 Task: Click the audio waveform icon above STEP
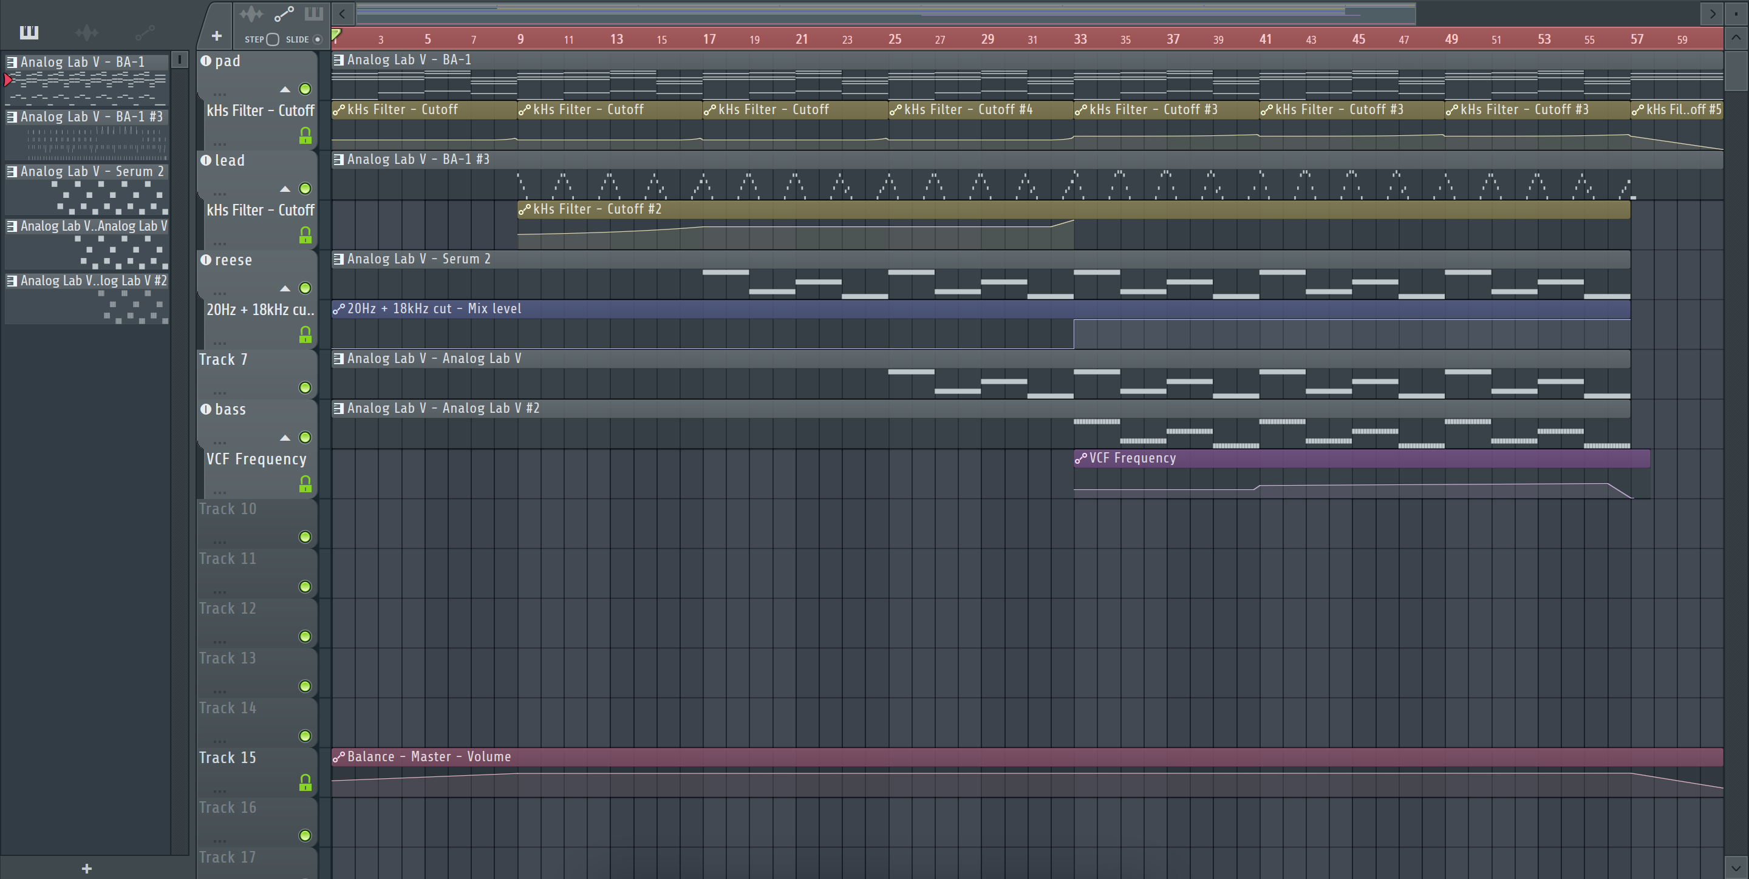tap(251, 13)
